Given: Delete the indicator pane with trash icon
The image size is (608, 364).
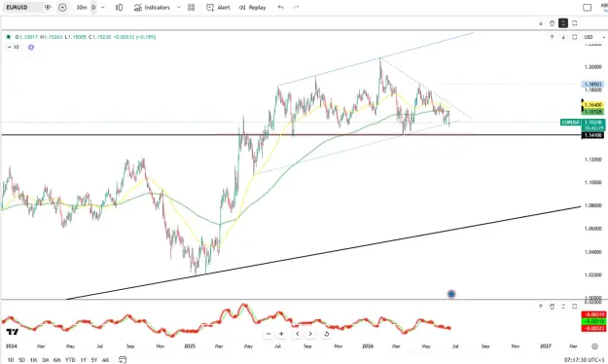Looking at the screenshot, I should [552, 307].
